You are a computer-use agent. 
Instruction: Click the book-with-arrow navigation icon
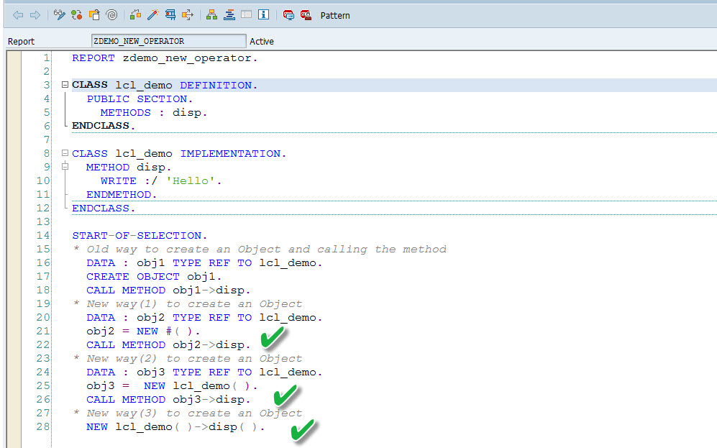click(170, 14)
